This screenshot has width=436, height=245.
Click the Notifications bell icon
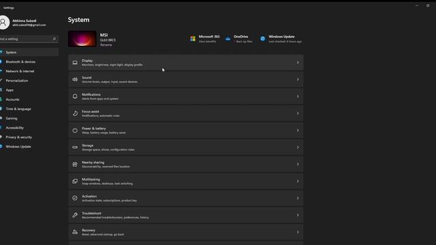(x=75, y=97)
